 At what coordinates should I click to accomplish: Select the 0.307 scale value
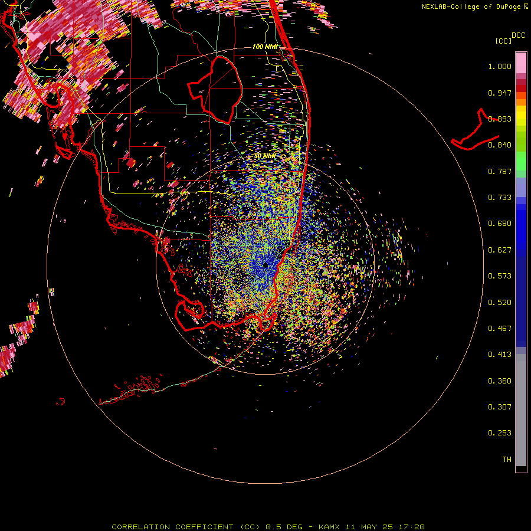500,407
